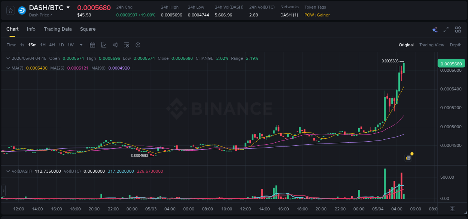Viewport: 468px width, 219px height.
Task: Click the 500.00 volume axis label
Action: click(x=448, y=177)
